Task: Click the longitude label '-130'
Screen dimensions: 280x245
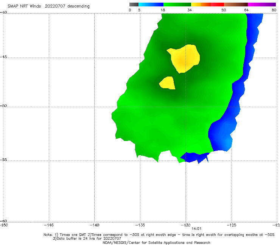Action: [x=186, y=225]
